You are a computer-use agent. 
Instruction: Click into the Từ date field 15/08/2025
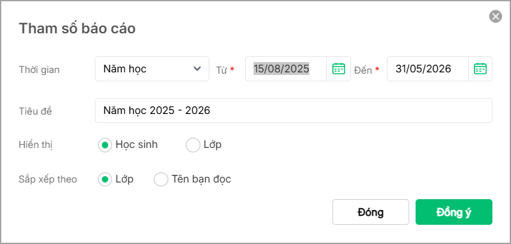point(286,69)
